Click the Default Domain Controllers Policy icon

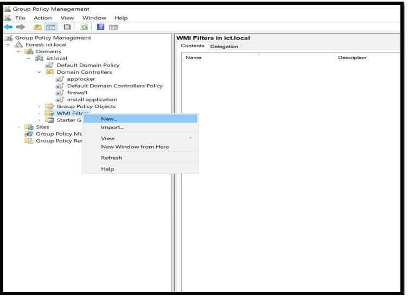point(60,86)
